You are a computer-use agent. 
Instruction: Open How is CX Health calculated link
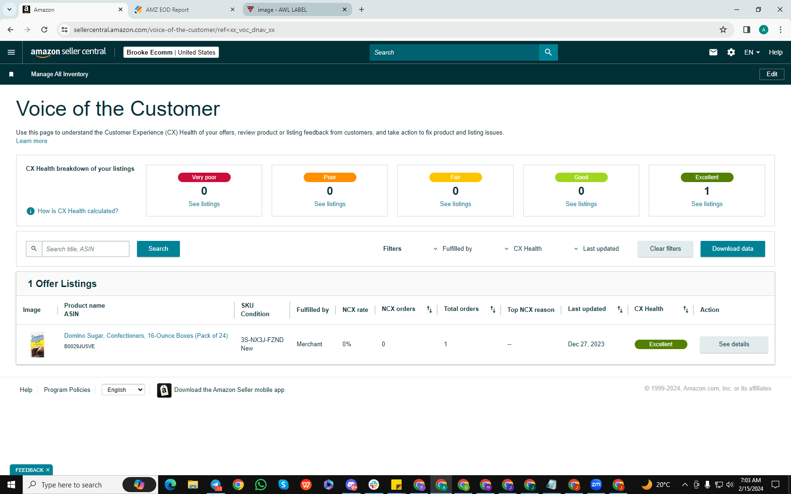[78, 211]
